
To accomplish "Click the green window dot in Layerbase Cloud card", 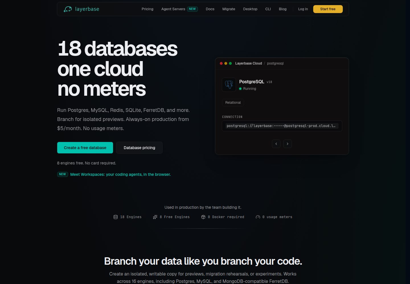I will click(x=230, y=63).
